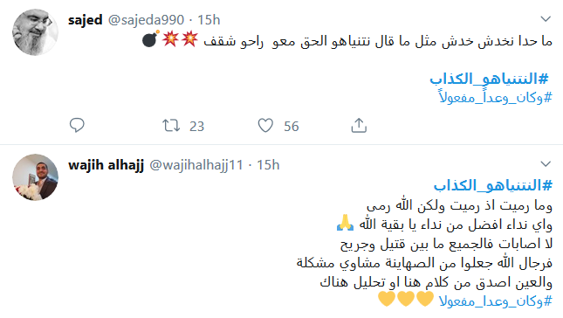The width and height of the screenshot is (563, 318).
Task: Open the 15h timestamp on wajih alhajj's tweet
Action: point(268,165)
